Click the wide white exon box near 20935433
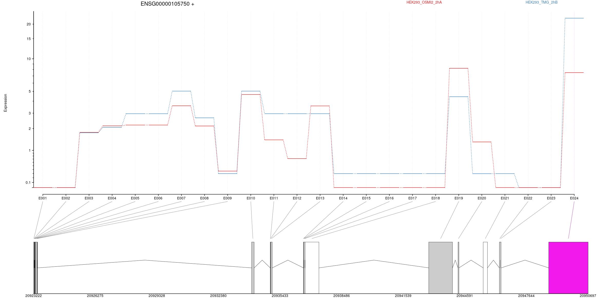This screenshot has height=308, width=616. click(312, 268)
